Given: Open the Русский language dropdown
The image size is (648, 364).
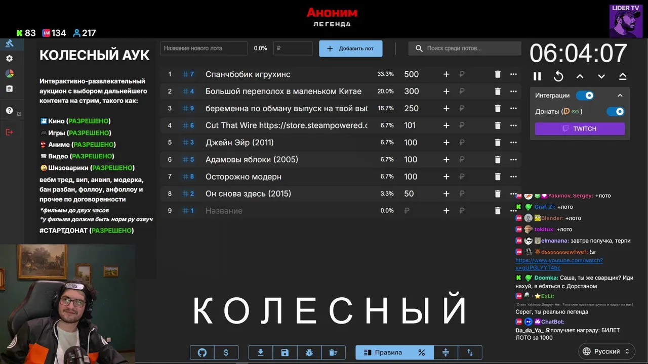Looking at the screenshot, I should pos(606,351).
